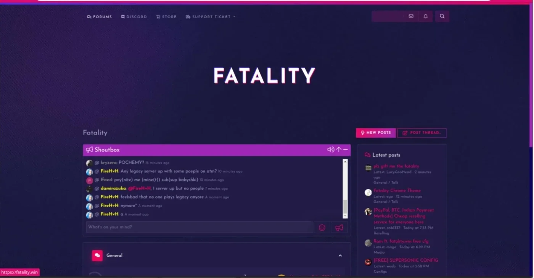Click FireHvH username on 'legacy server' message
534x278 pixels.
point(109,171)
